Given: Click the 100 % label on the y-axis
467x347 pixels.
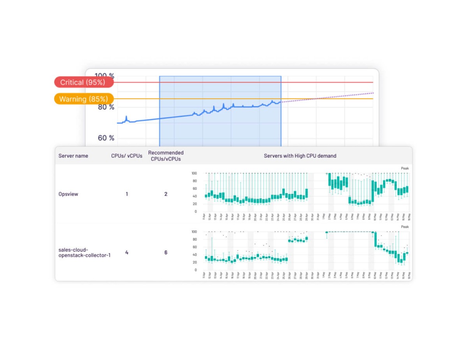Looking at the screenshot, I should click(x=105, y=76).
